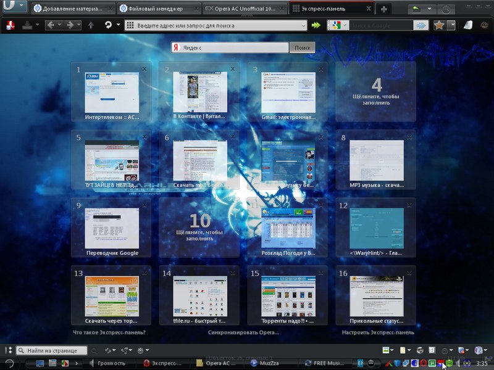Open the В Контакте speed dial thumbnail
This screenshot has height=370, width=494.
pyautogui.click(x=199, y=91)
